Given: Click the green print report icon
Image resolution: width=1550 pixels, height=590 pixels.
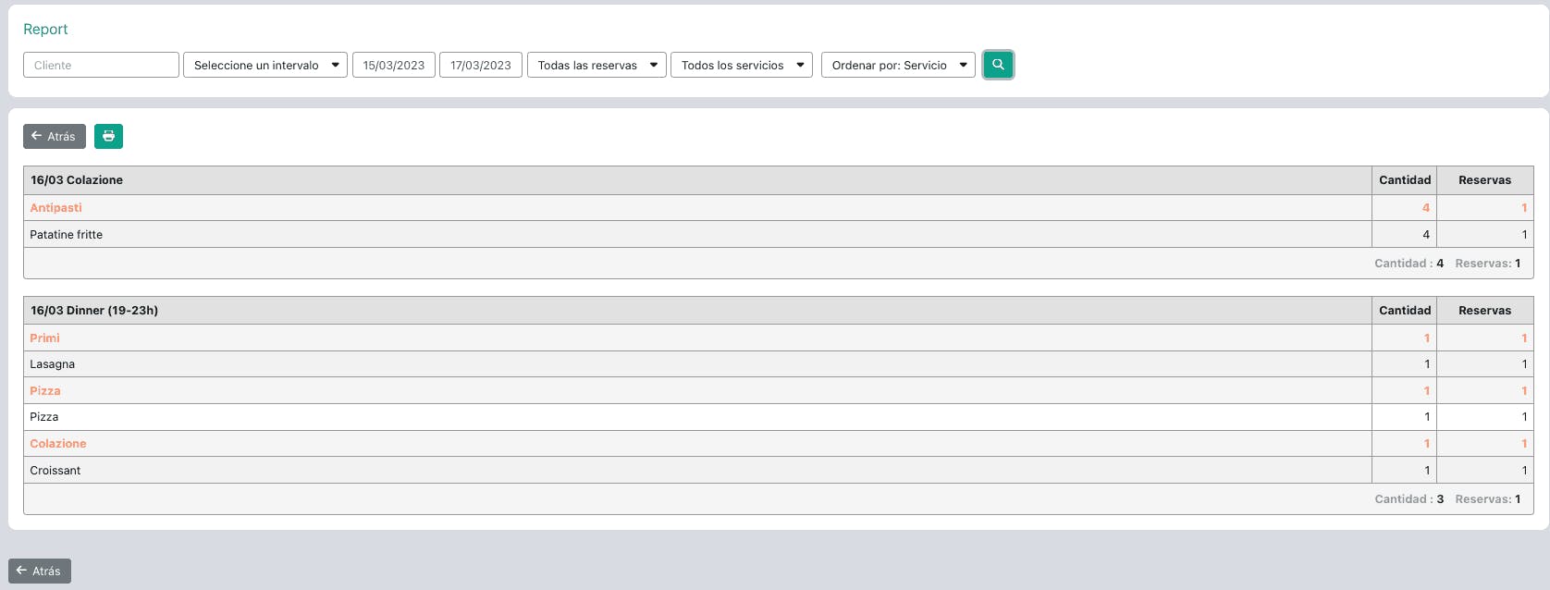Looking at the screenshot, I should [x=108, y=136].
